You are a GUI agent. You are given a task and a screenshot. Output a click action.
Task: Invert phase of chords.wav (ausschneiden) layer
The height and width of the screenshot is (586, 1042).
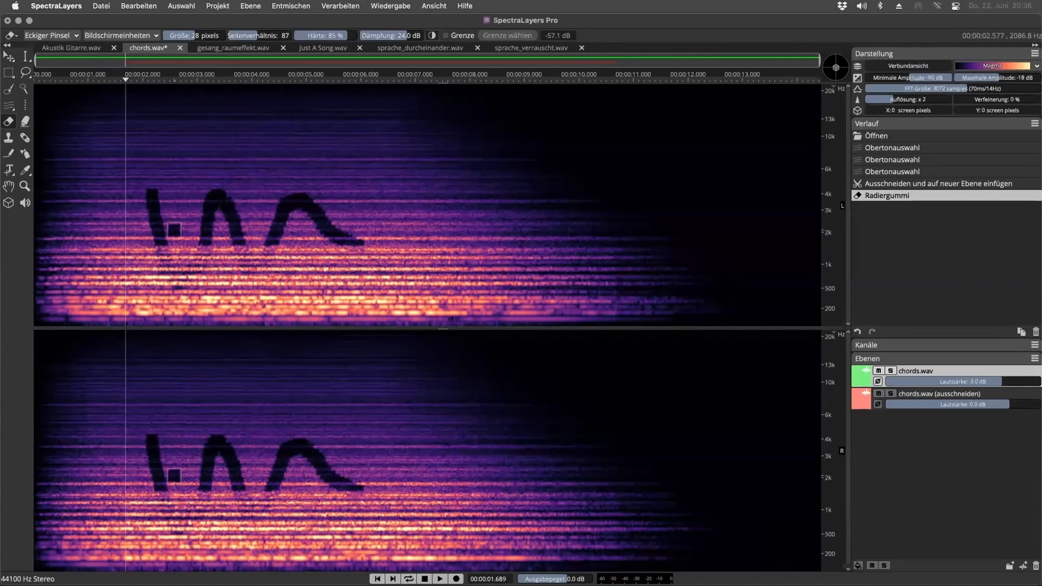878,404
